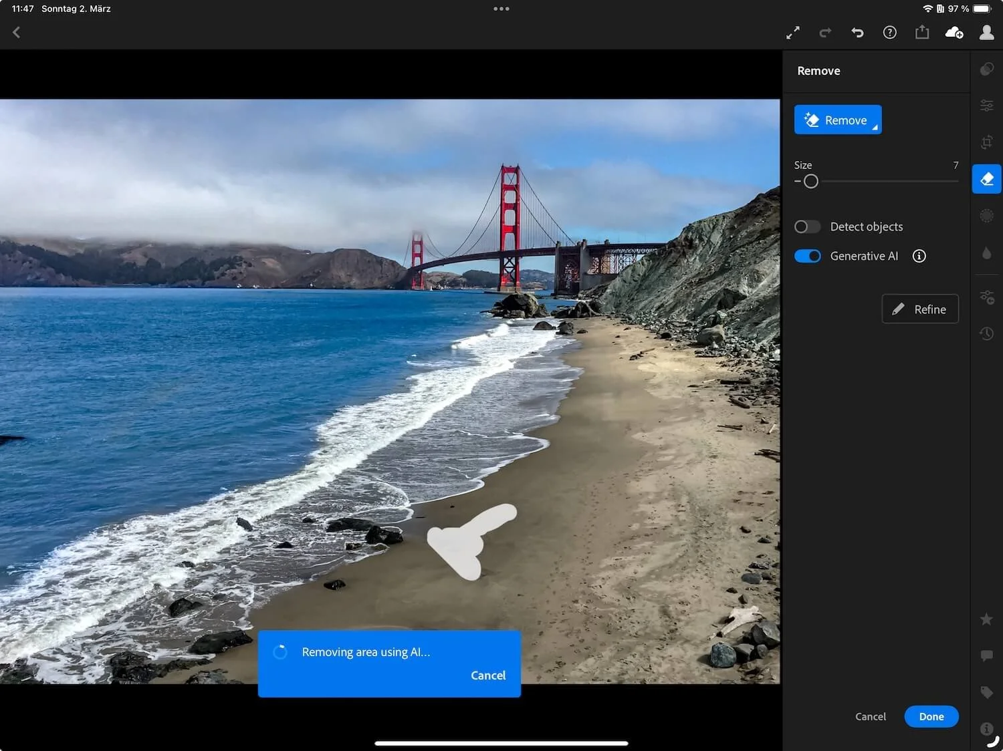Rate the photo with a star
1003x751 pixels.
[x=986, y=619]
